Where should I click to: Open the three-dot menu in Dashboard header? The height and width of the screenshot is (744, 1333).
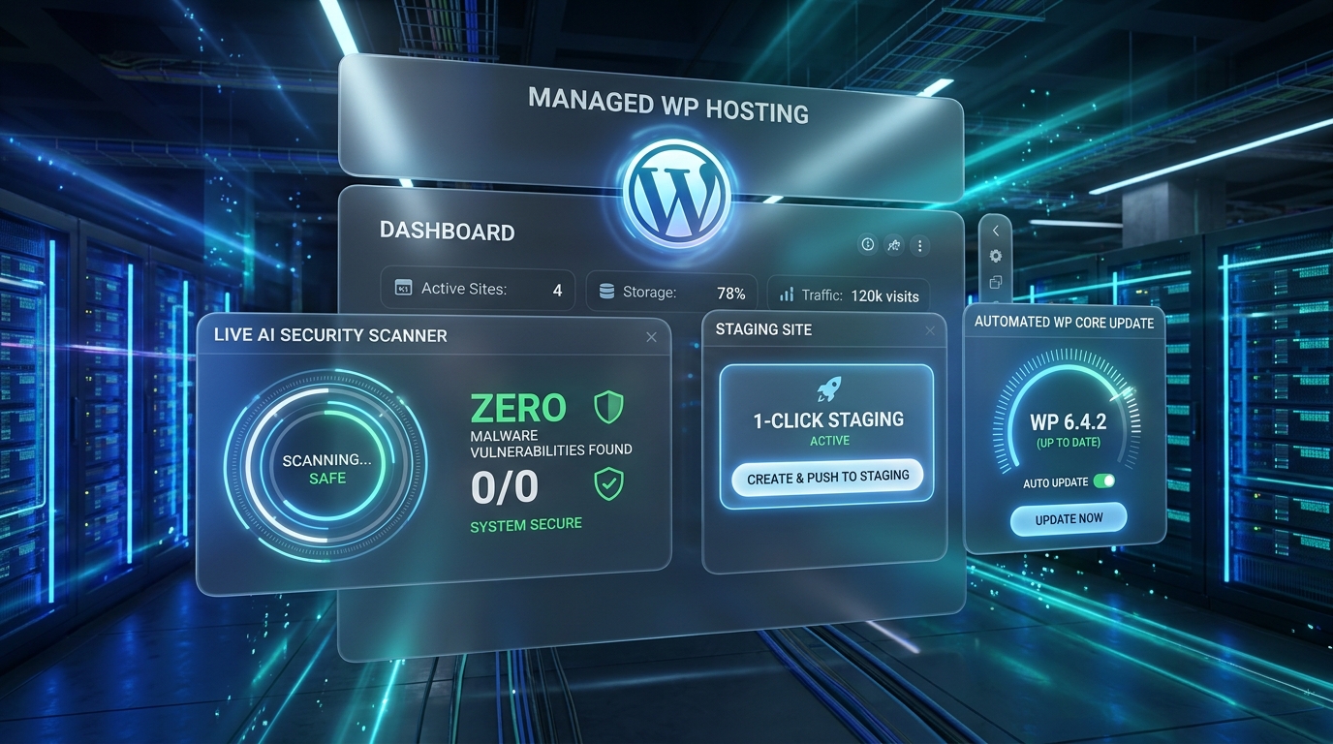[919, 246]
